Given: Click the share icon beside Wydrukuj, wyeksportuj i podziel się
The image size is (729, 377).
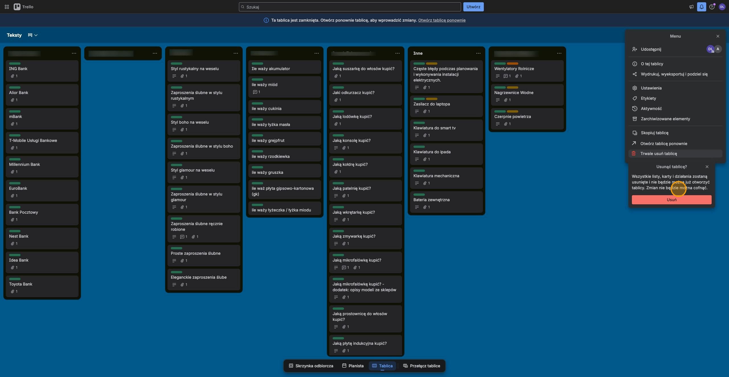Looking at the screenshot, I should (635, 74).
